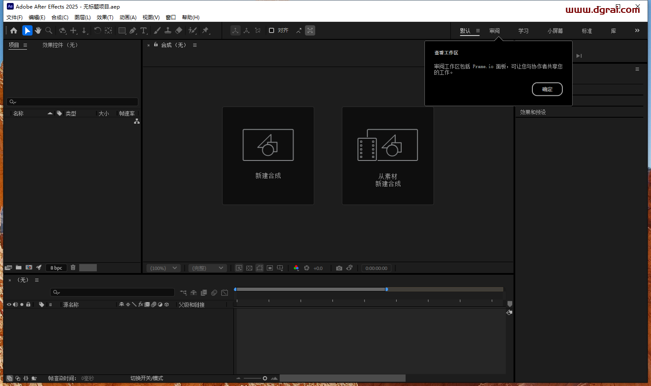
Task: Open the magnification ratio dropdown showing 100%
Action: click(163, 268)
